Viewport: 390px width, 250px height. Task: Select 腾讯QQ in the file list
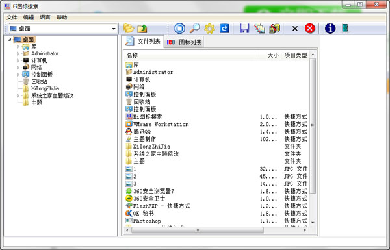217,131
